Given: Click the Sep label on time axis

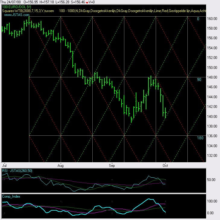Looking at the screenshot, I should pyautogui.click(x=112, y=166).
